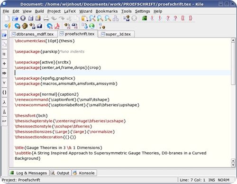Go to previous bad box
The image size is (237, 184).
pos(183,18)
